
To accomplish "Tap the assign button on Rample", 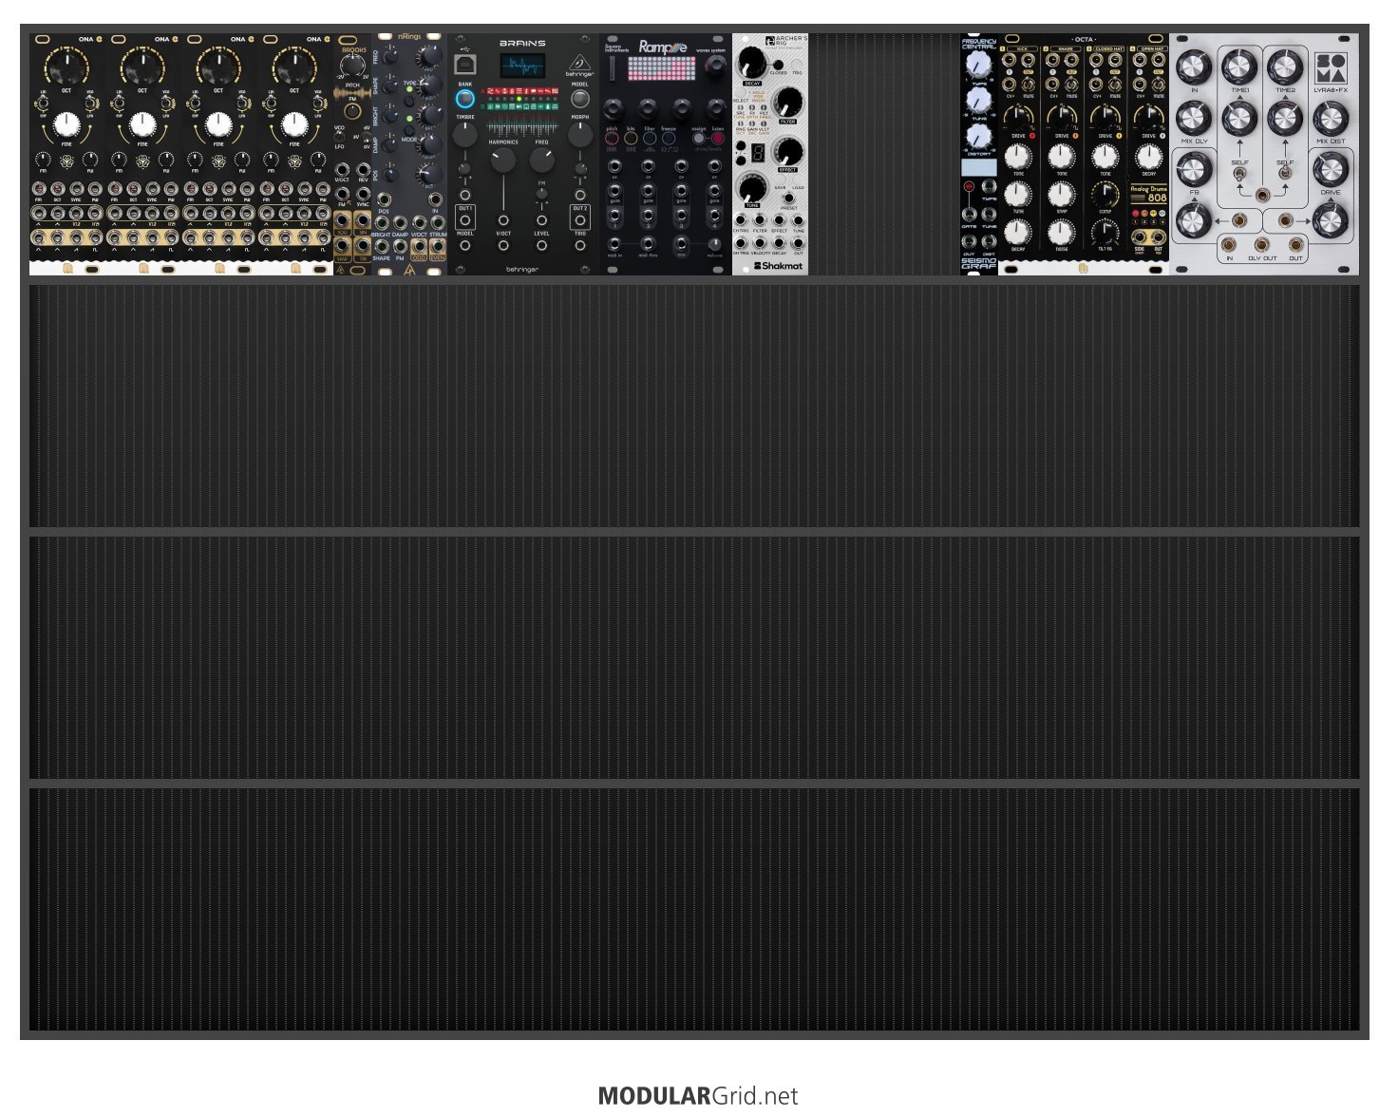I will click(699, 139).
